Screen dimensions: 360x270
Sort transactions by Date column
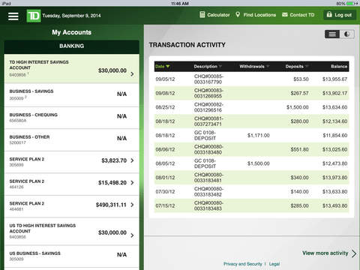(x=163, y=67)
